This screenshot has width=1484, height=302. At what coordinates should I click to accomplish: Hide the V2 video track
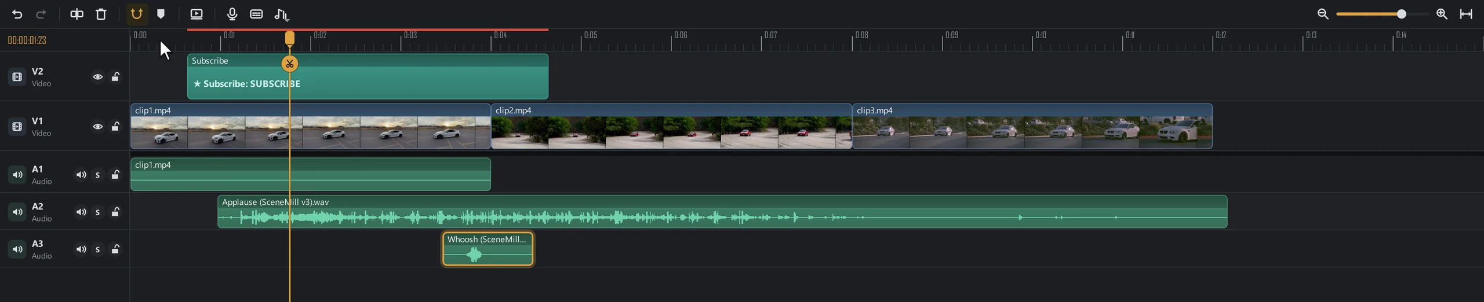(x=97, y=77)
